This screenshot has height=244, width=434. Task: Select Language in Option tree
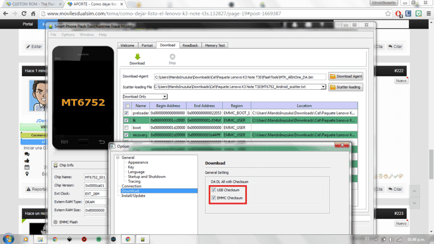click(x=136, y=172)
